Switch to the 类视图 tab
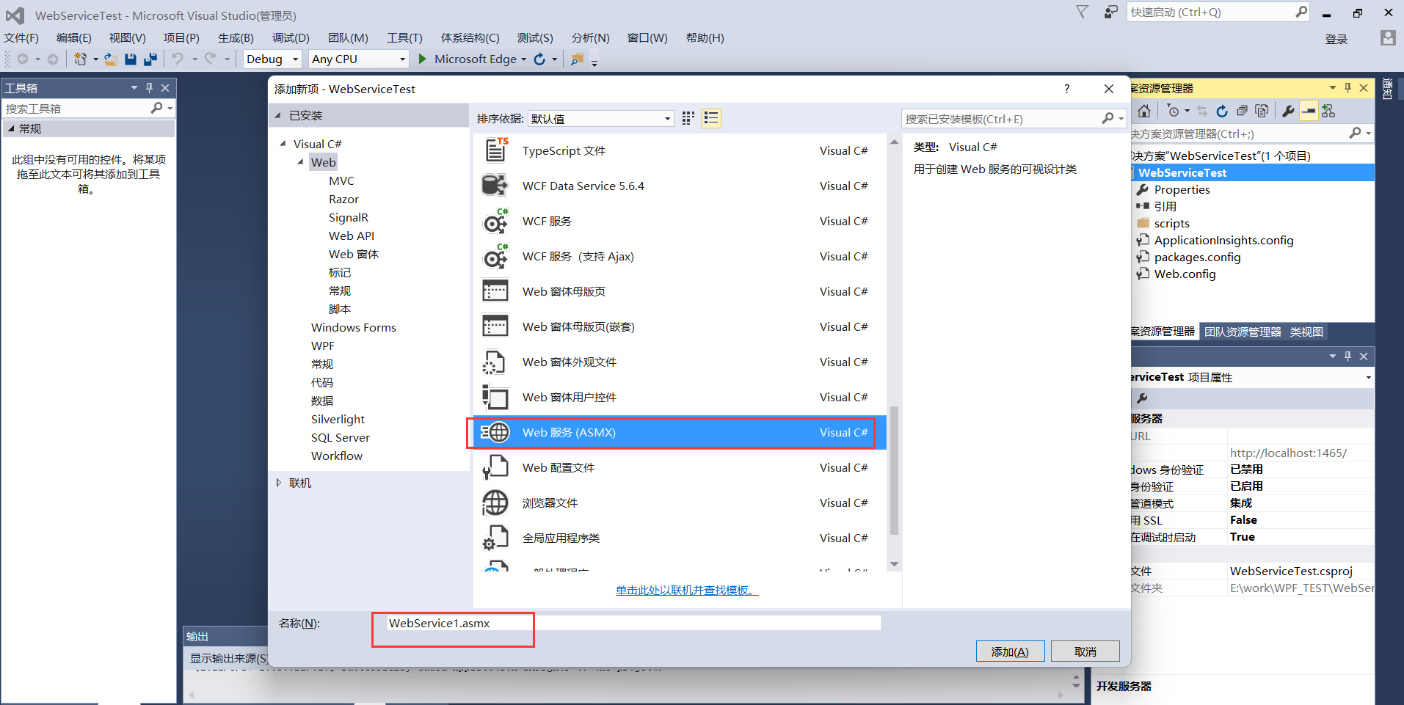Image resolution: width=1404 pixels, height=705 pixels. [x=1306, y=331]
